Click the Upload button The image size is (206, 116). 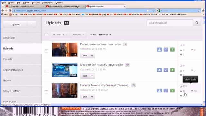click(15, 24)
